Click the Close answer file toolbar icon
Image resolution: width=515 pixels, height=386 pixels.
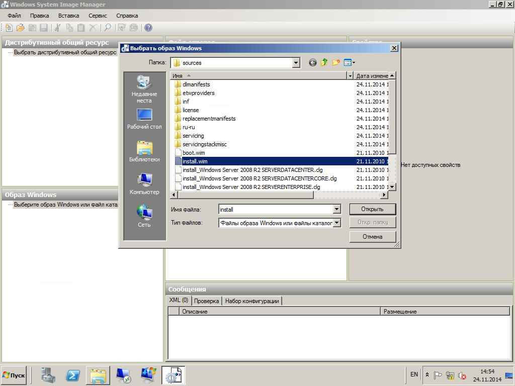pyautogui.click(x=32, y=28)
